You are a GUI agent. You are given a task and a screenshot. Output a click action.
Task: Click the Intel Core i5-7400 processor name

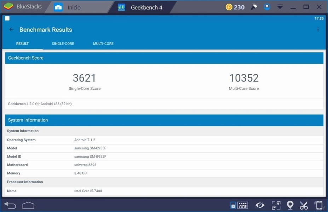(x=88, y=191)
